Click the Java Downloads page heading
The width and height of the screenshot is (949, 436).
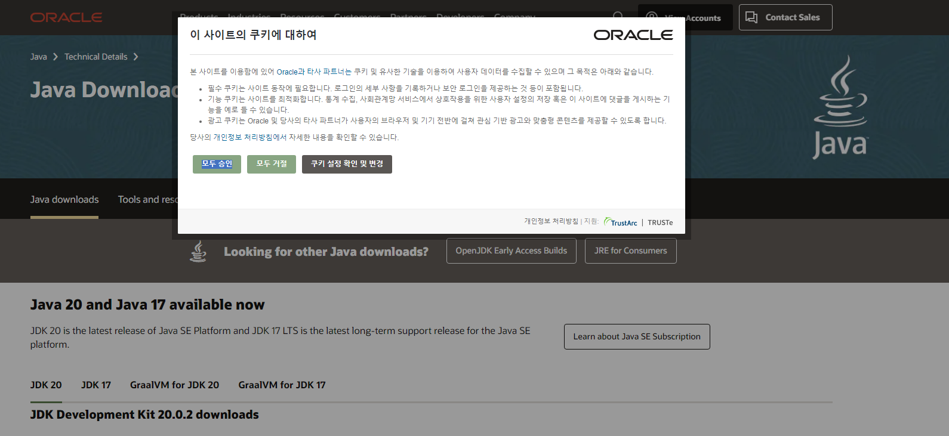(104, 90)
